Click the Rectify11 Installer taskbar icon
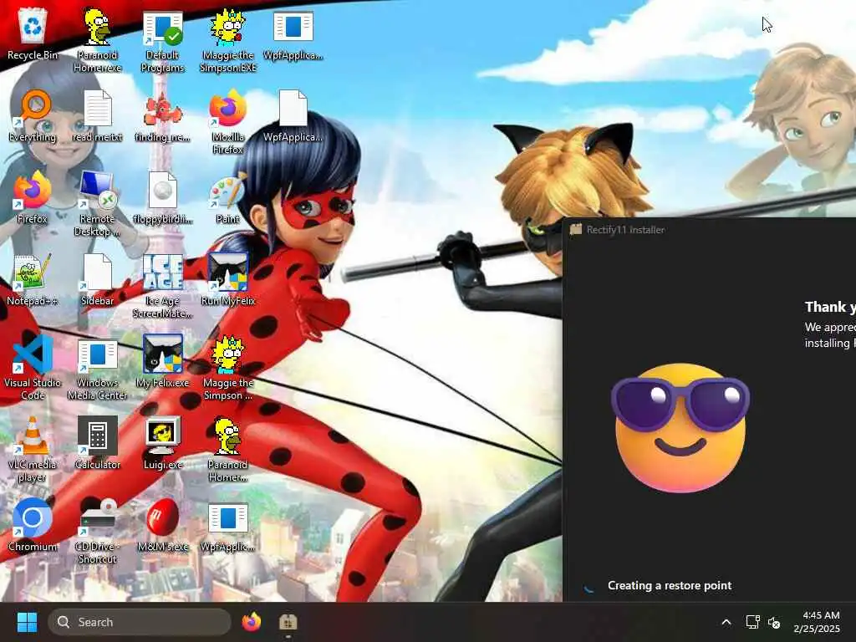The image size is (856, 642). [288, 622]
